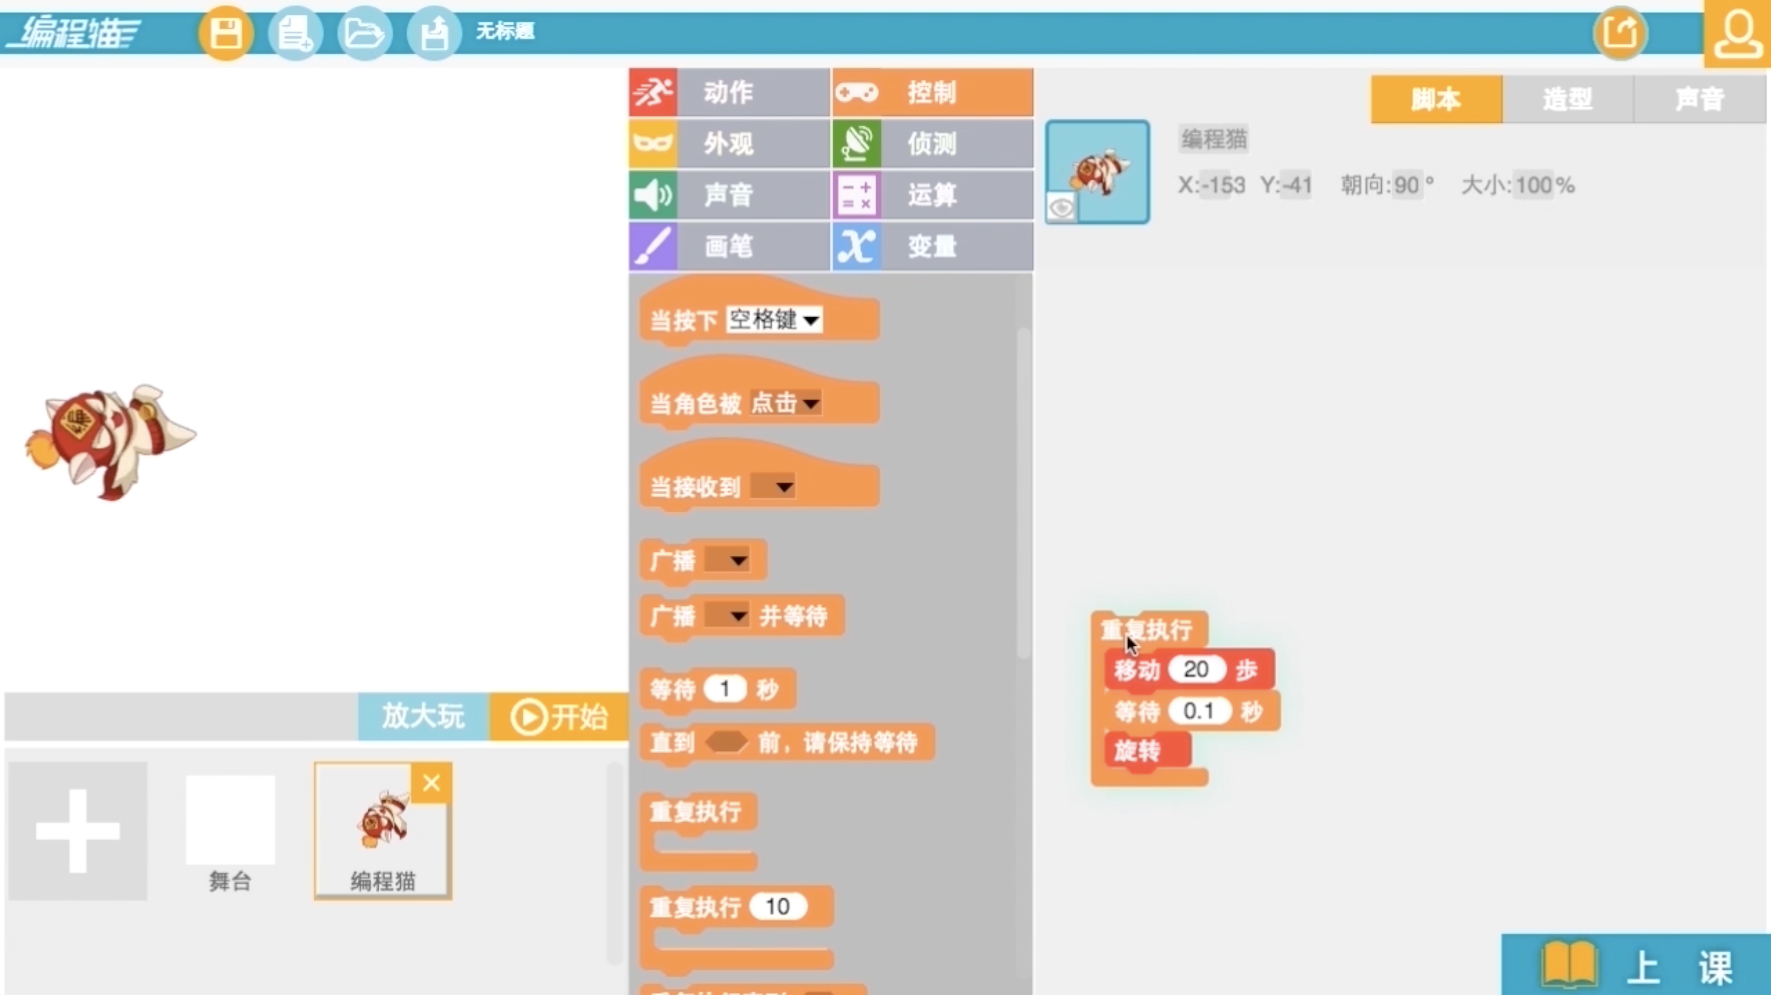This screenshot has width=1771, height=995.
Task: Open the 侦测 block category
Action: click(933, 143)
